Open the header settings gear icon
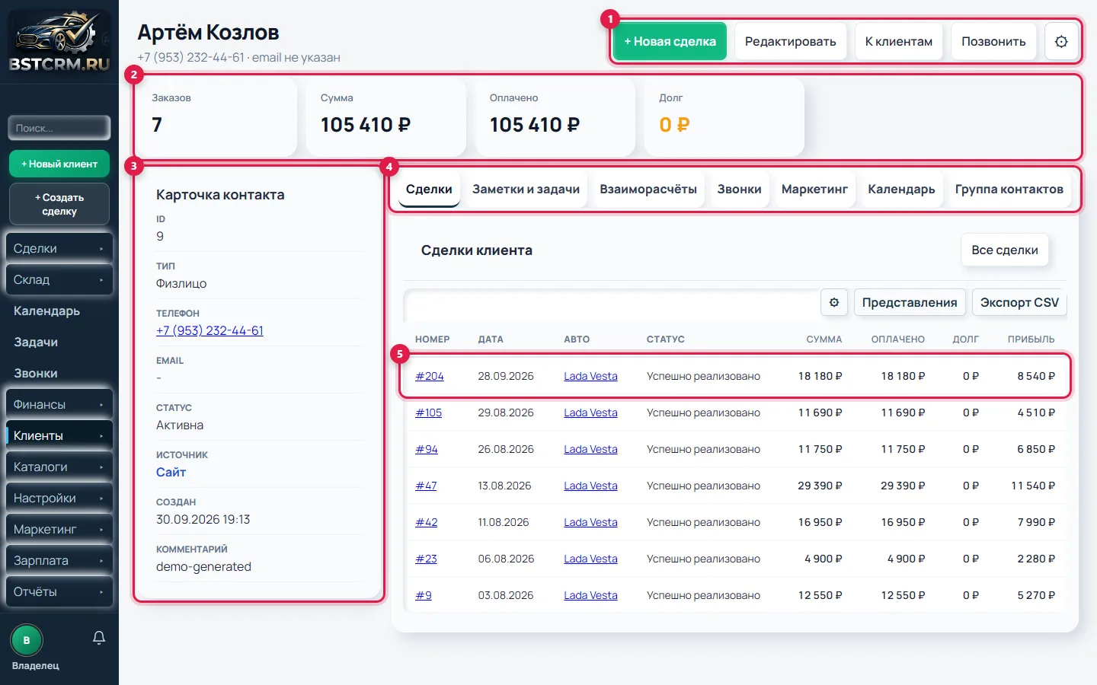Image resolution: width=1097 pixels, height=685 pixels. tap(1061, 42)
